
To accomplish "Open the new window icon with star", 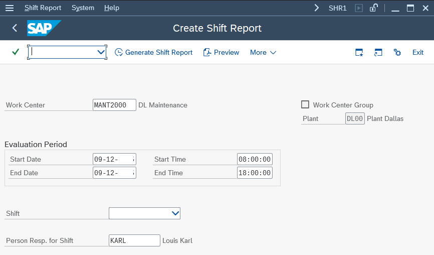I will coord(359,52).
